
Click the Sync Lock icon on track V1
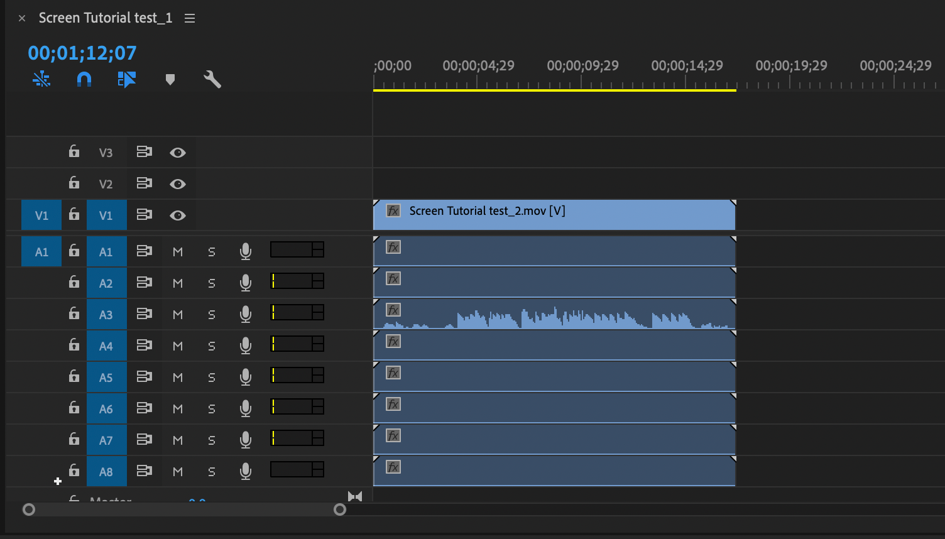tap(145, 214)
